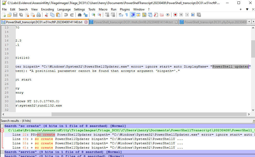Toggle the monitoring eye icon
This screenshot has width=255, height=157.
coord(168,15)
